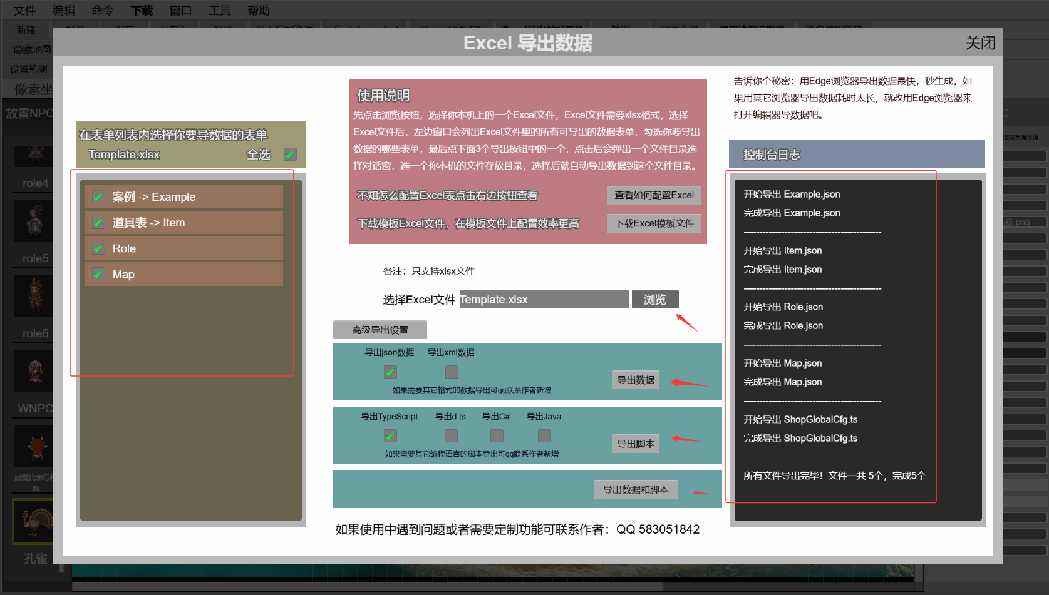Uncheck the 导出TypeScript option
1049x595 pixels.
pos(390,435)
